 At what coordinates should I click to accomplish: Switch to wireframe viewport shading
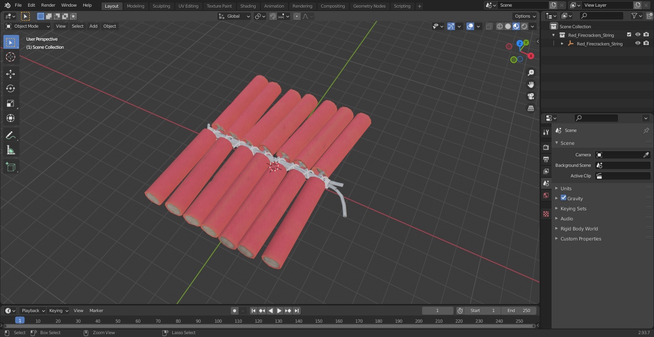pos(499,26)
